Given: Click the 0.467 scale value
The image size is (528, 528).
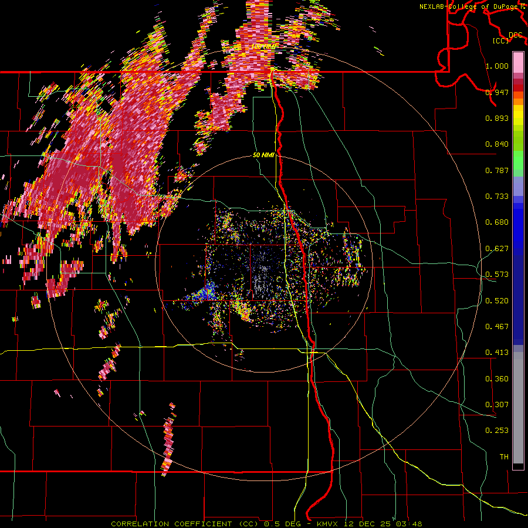Looking at the screenshot, I should click(497, 327).
